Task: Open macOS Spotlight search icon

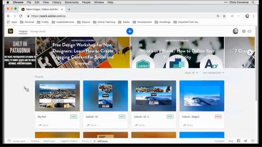Action: [253, 2]
